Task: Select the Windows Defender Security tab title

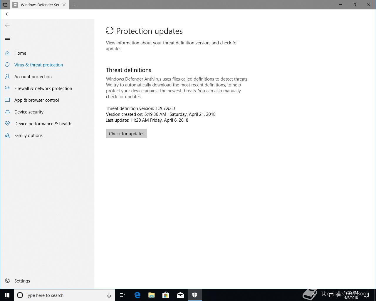Action: [x=40, y=5]
